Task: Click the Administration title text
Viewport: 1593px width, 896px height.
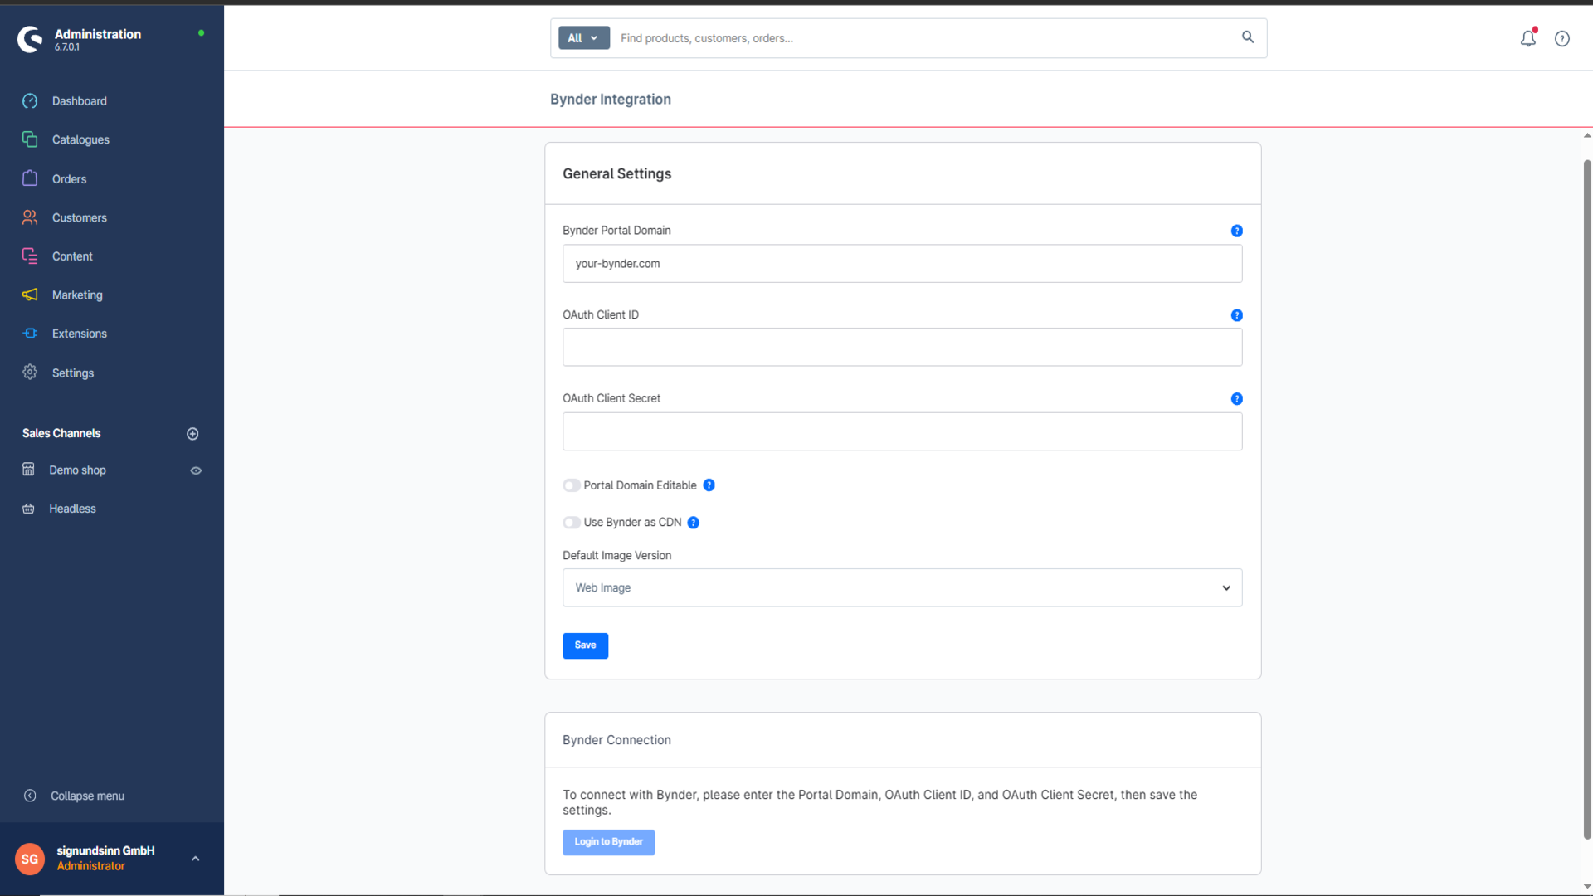Action: pyautogui.click(x=98, y=34)
